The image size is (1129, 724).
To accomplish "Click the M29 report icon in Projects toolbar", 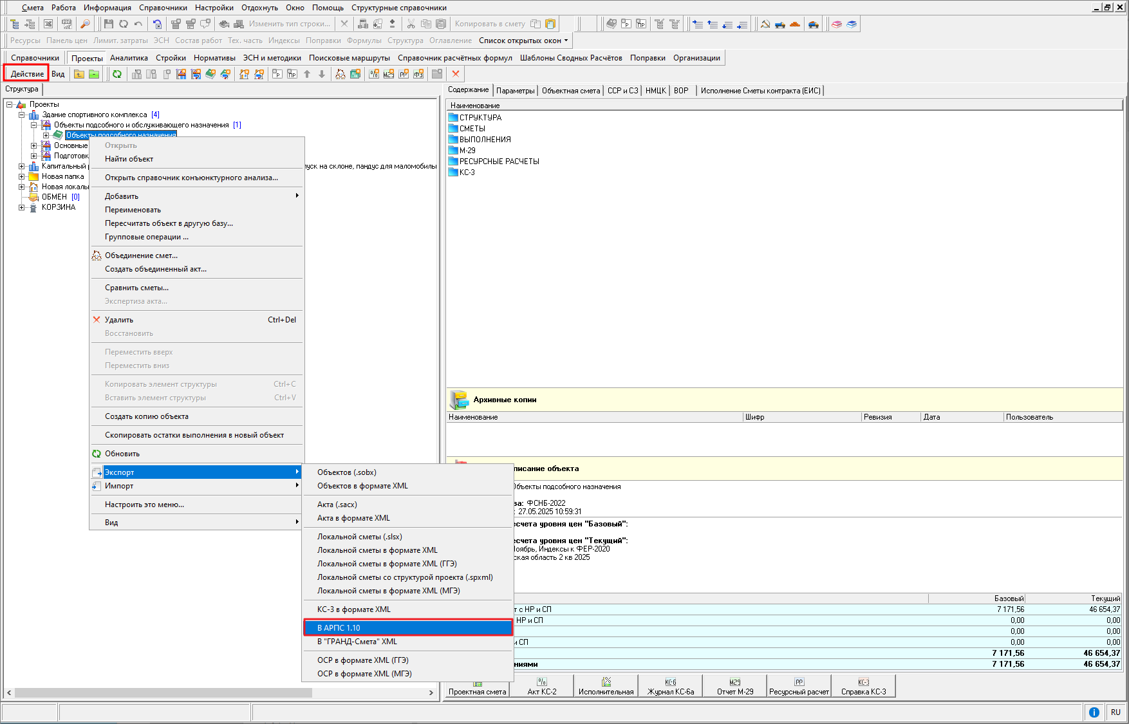I will point(389,74).
